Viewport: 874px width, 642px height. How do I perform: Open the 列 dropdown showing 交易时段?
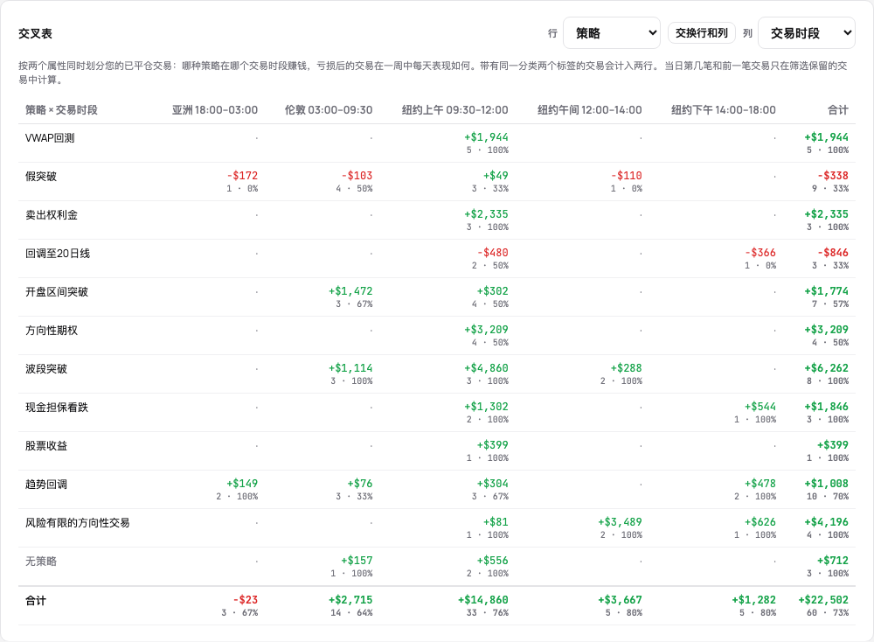[x=807, y=33]
